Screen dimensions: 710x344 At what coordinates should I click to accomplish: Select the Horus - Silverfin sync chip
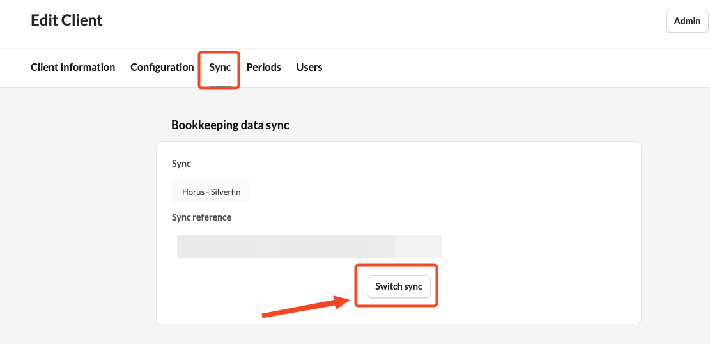click(211, 192)
